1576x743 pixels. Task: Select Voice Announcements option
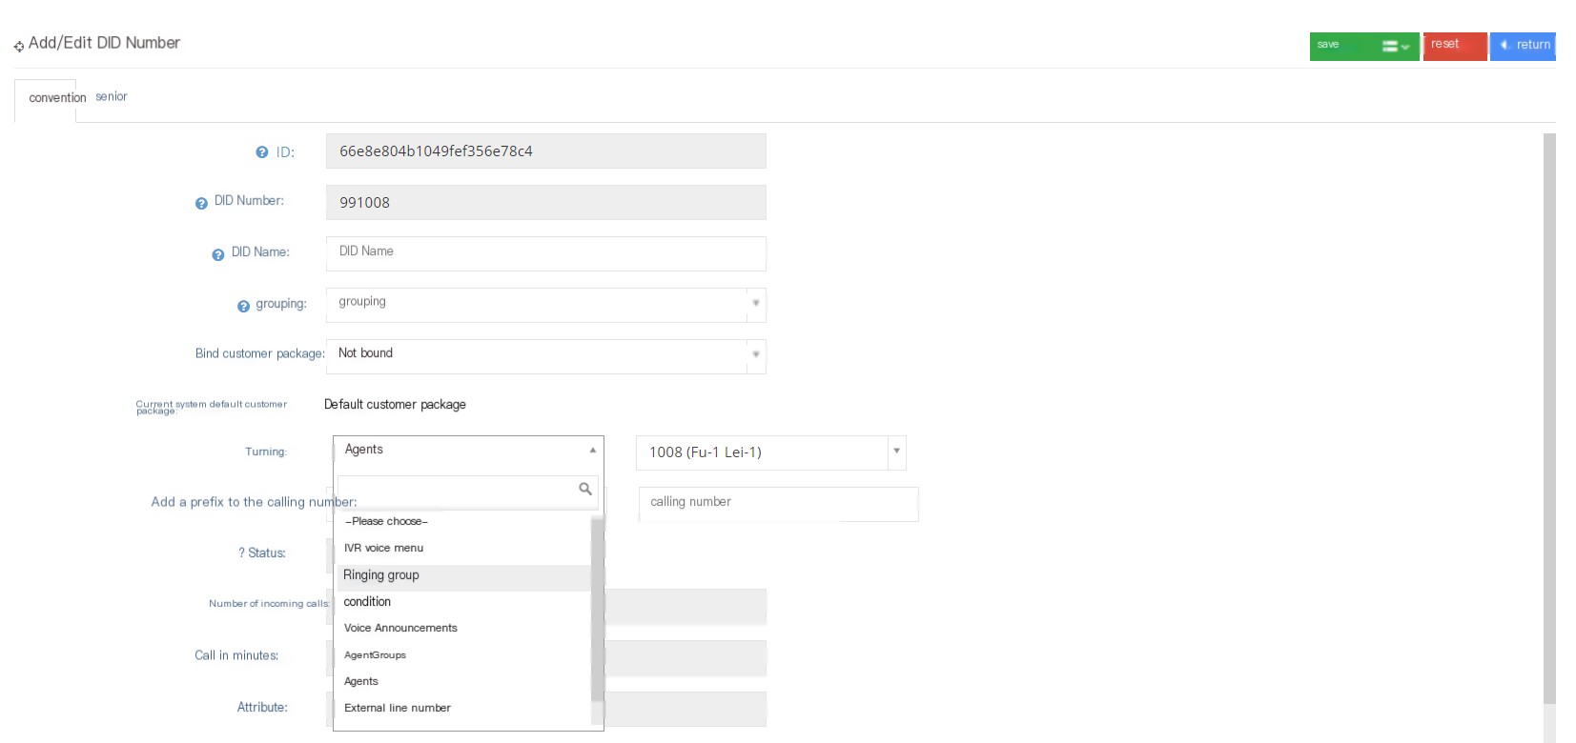click(464, 628)
